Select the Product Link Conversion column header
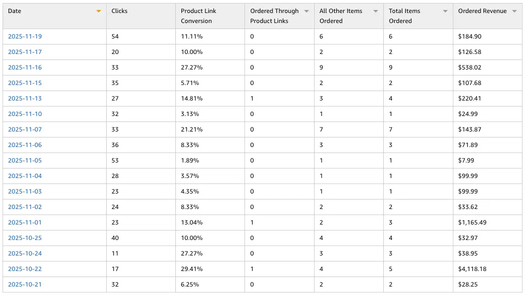525x295 pixels. (x=198, y=16)
